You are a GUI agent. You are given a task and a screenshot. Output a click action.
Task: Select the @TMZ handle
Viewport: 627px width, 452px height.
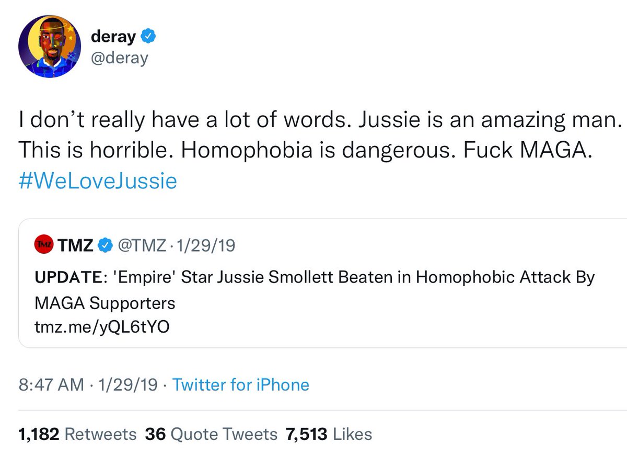click(x=141, y=245)
